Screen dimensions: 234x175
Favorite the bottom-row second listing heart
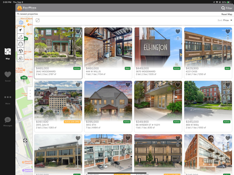click(x=128, y=138)
